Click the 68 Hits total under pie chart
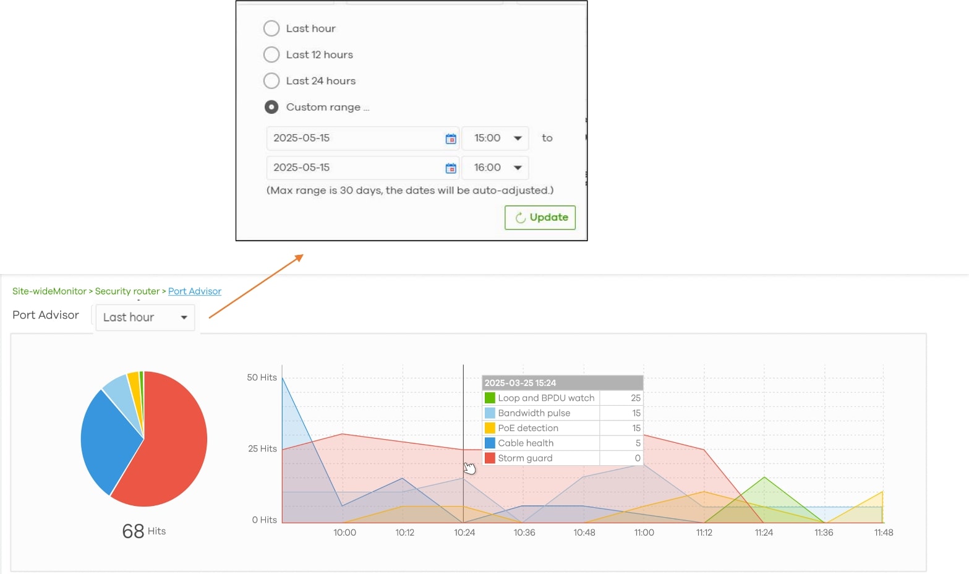 pos(144,531)
